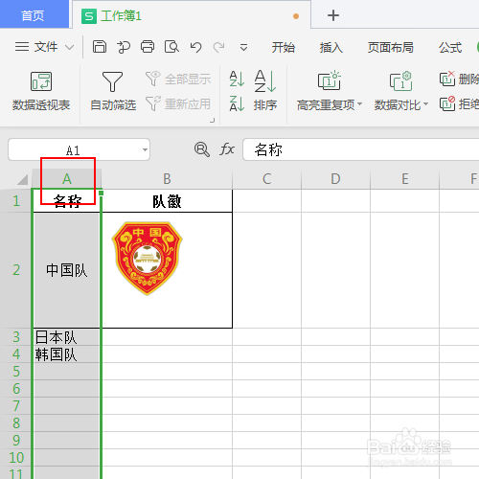Click cell A3 containing 日本队

pyautogui.click(x=67, y=337)
